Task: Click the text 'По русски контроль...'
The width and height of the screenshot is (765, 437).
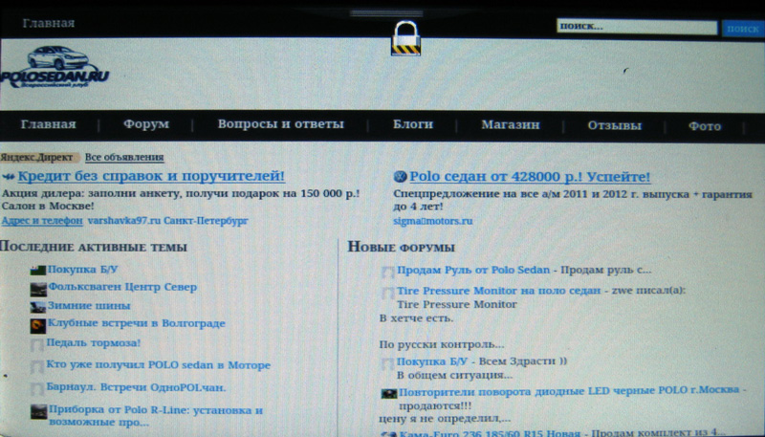Action: [442, 345]
